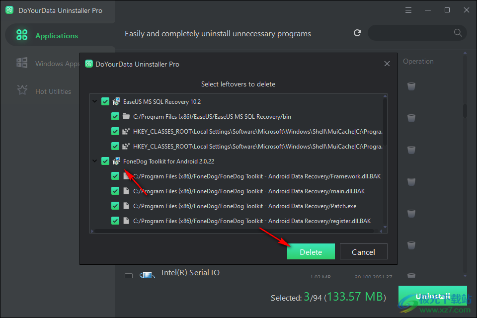Click the sixth trash icon under Operation
The width and height of the screenshot is (477, 318).
pos(411,245)
